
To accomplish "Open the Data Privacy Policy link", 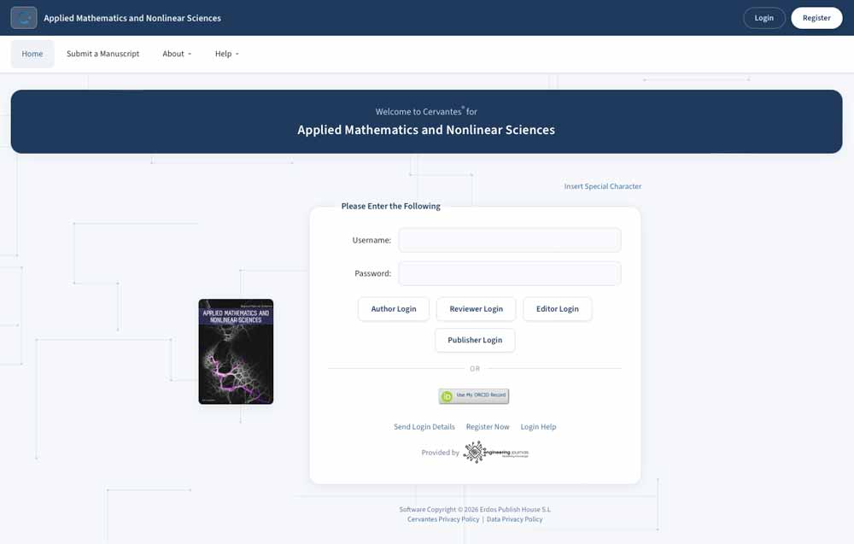I will point(515,519).
